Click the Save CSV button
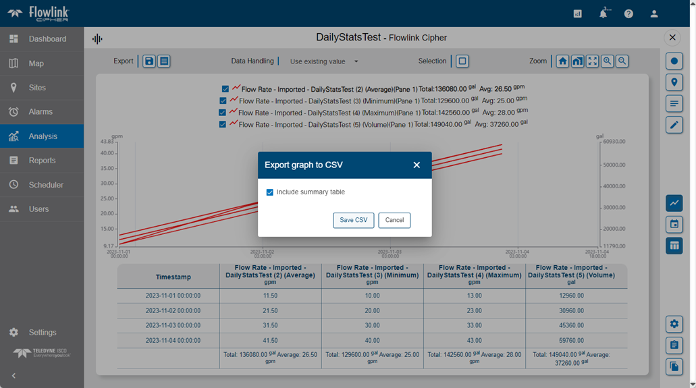This screenshot has width=696, height=388. pos(353,220)
